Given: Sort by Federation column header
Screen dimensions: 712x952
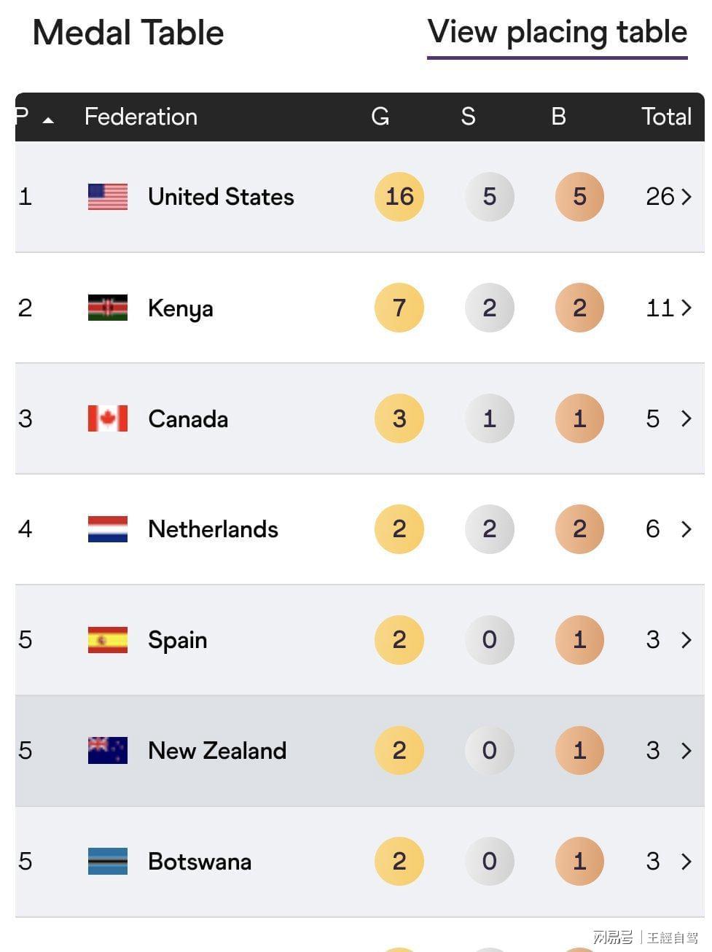Looking at the screenshot, I should tap(141, 117).
